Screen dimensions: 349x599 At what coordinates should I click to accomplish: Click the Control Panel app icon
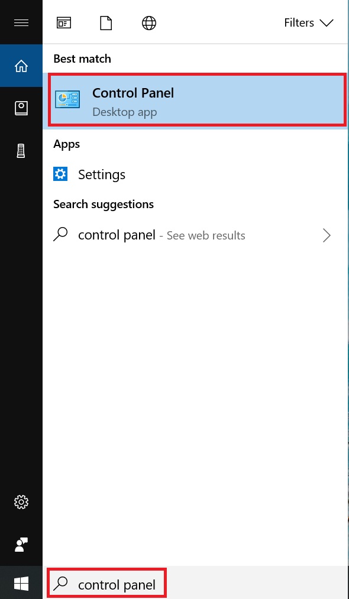(x=67, y=100)
